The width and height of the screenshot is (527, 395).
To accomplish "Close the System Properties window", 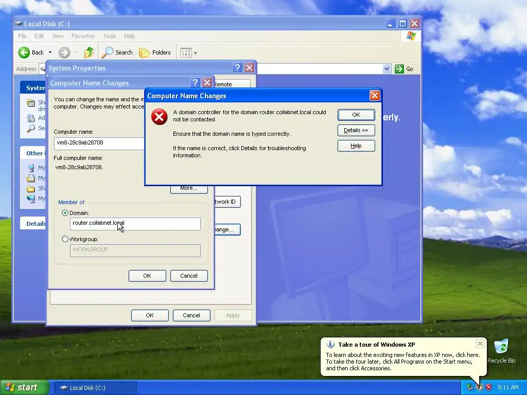I will [249, 68].
